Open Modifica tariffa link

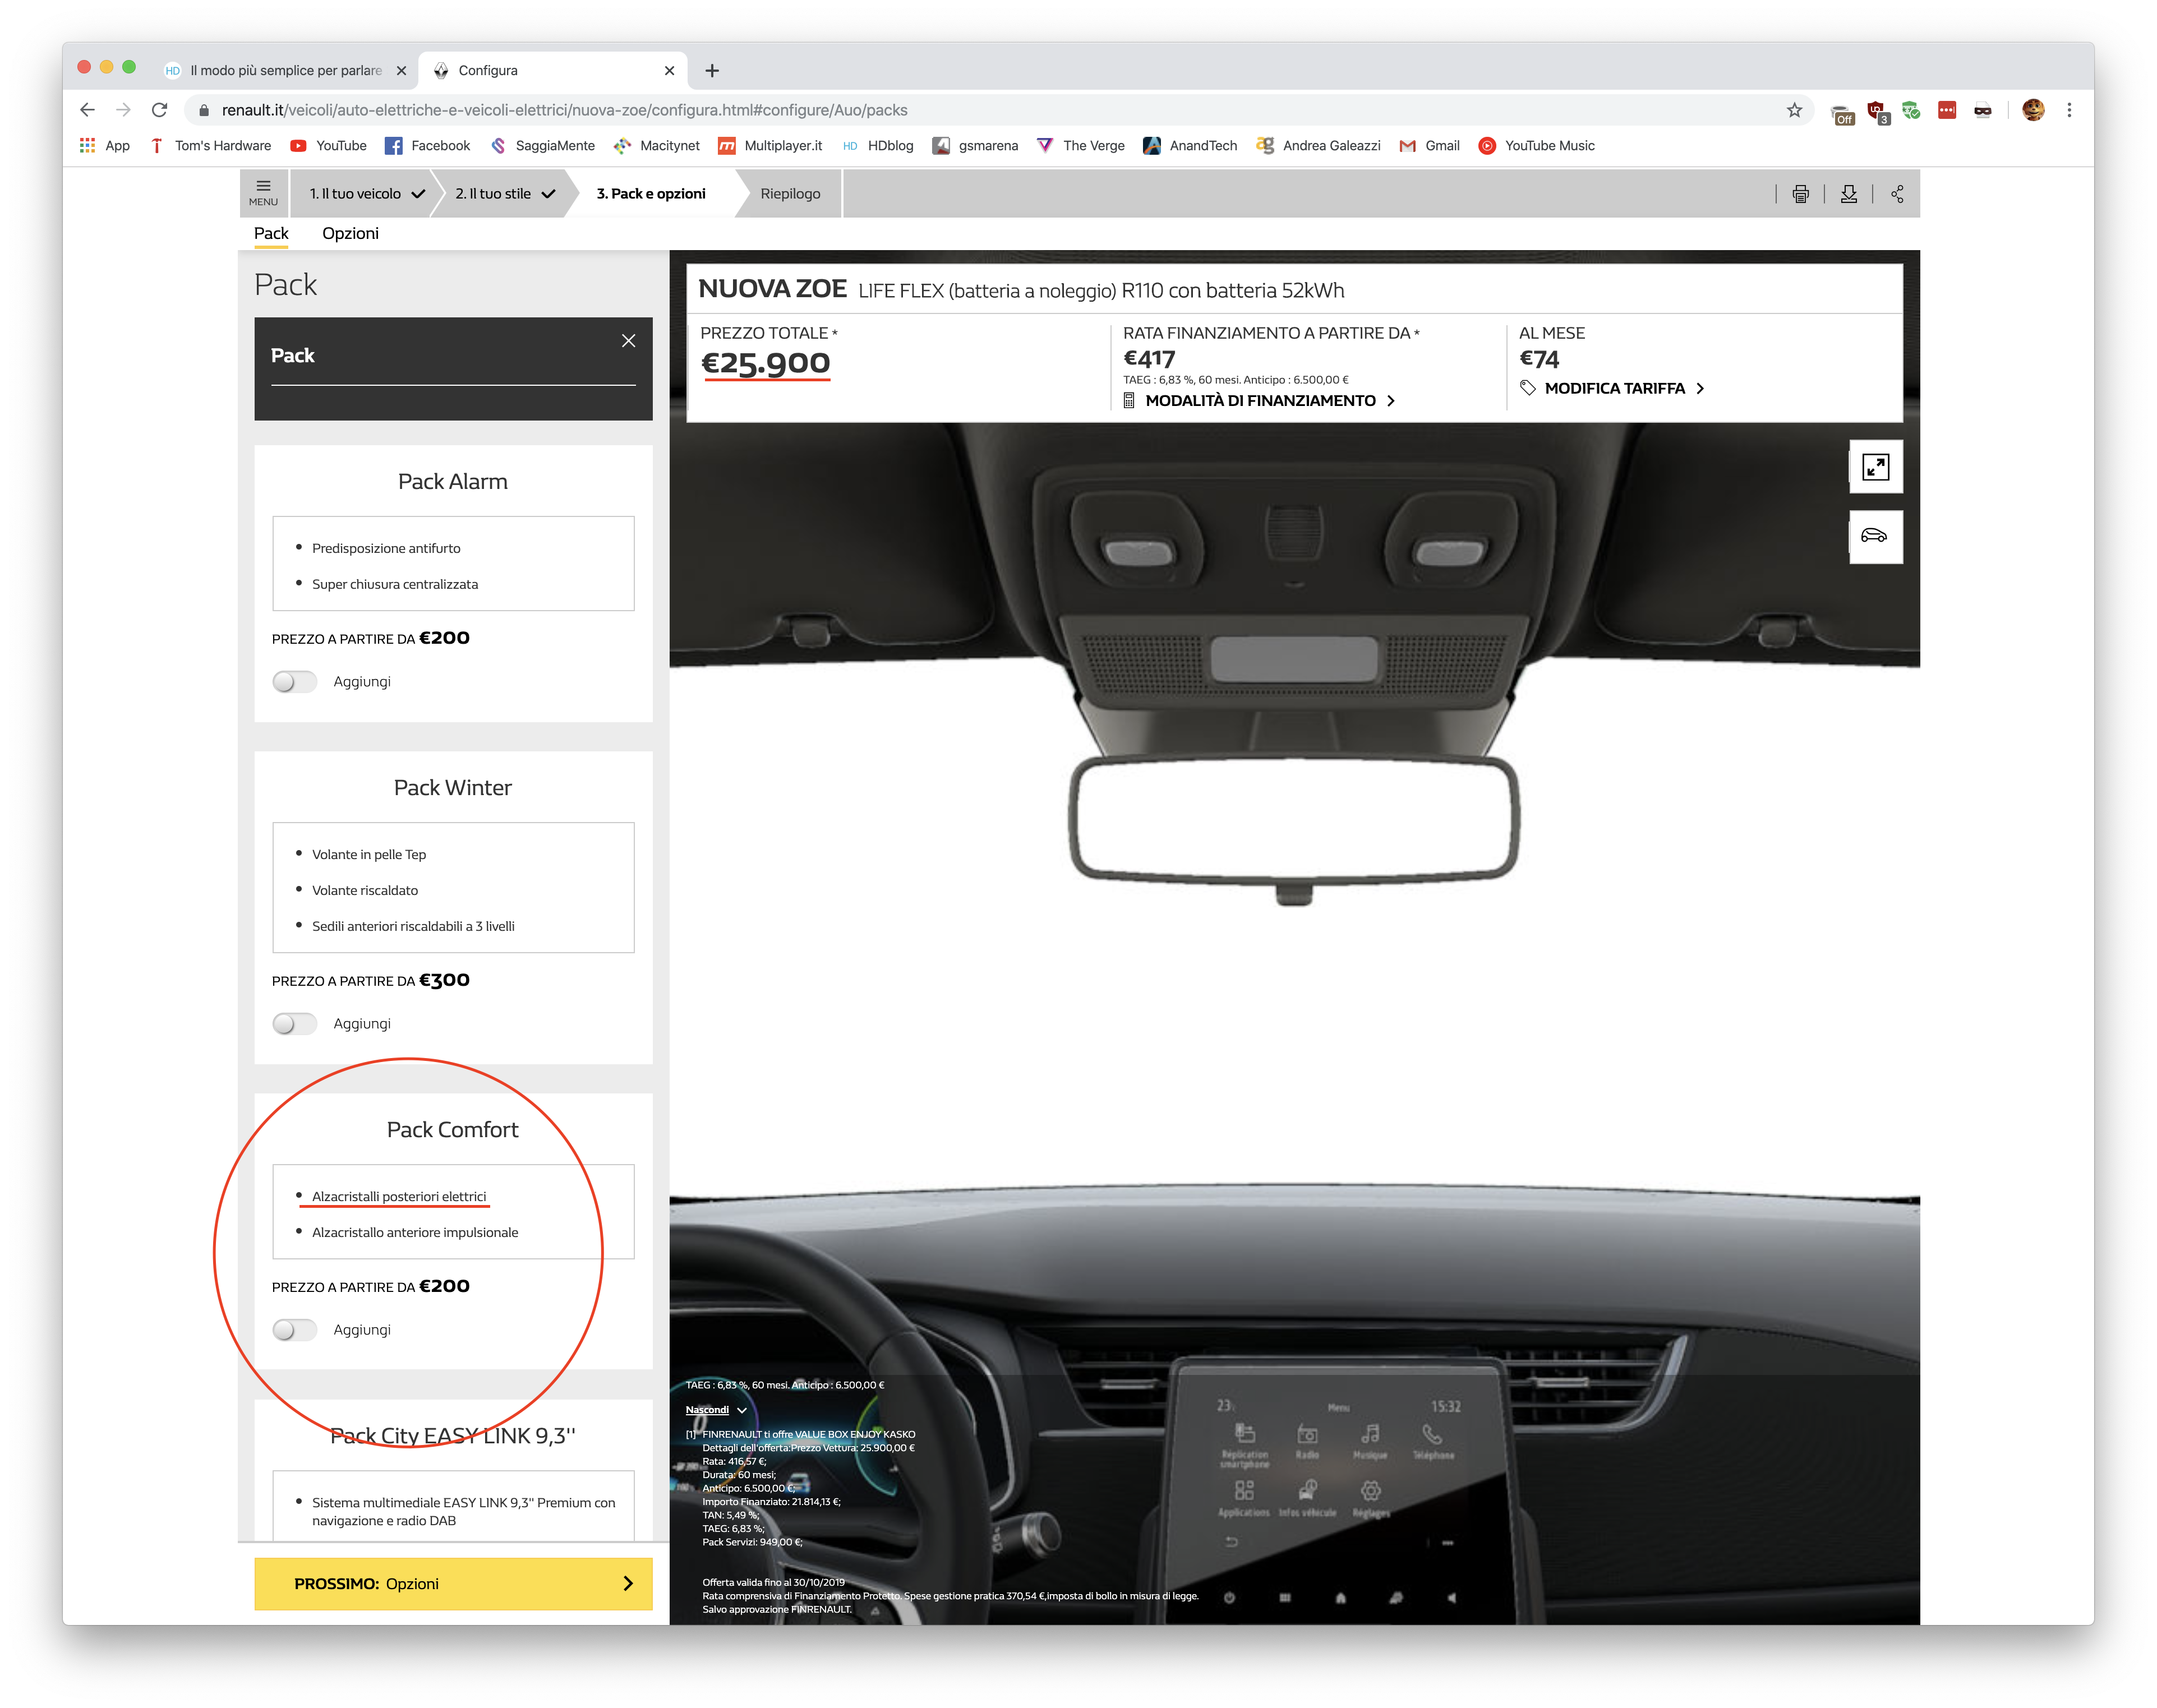click(x=1612, y=388)
